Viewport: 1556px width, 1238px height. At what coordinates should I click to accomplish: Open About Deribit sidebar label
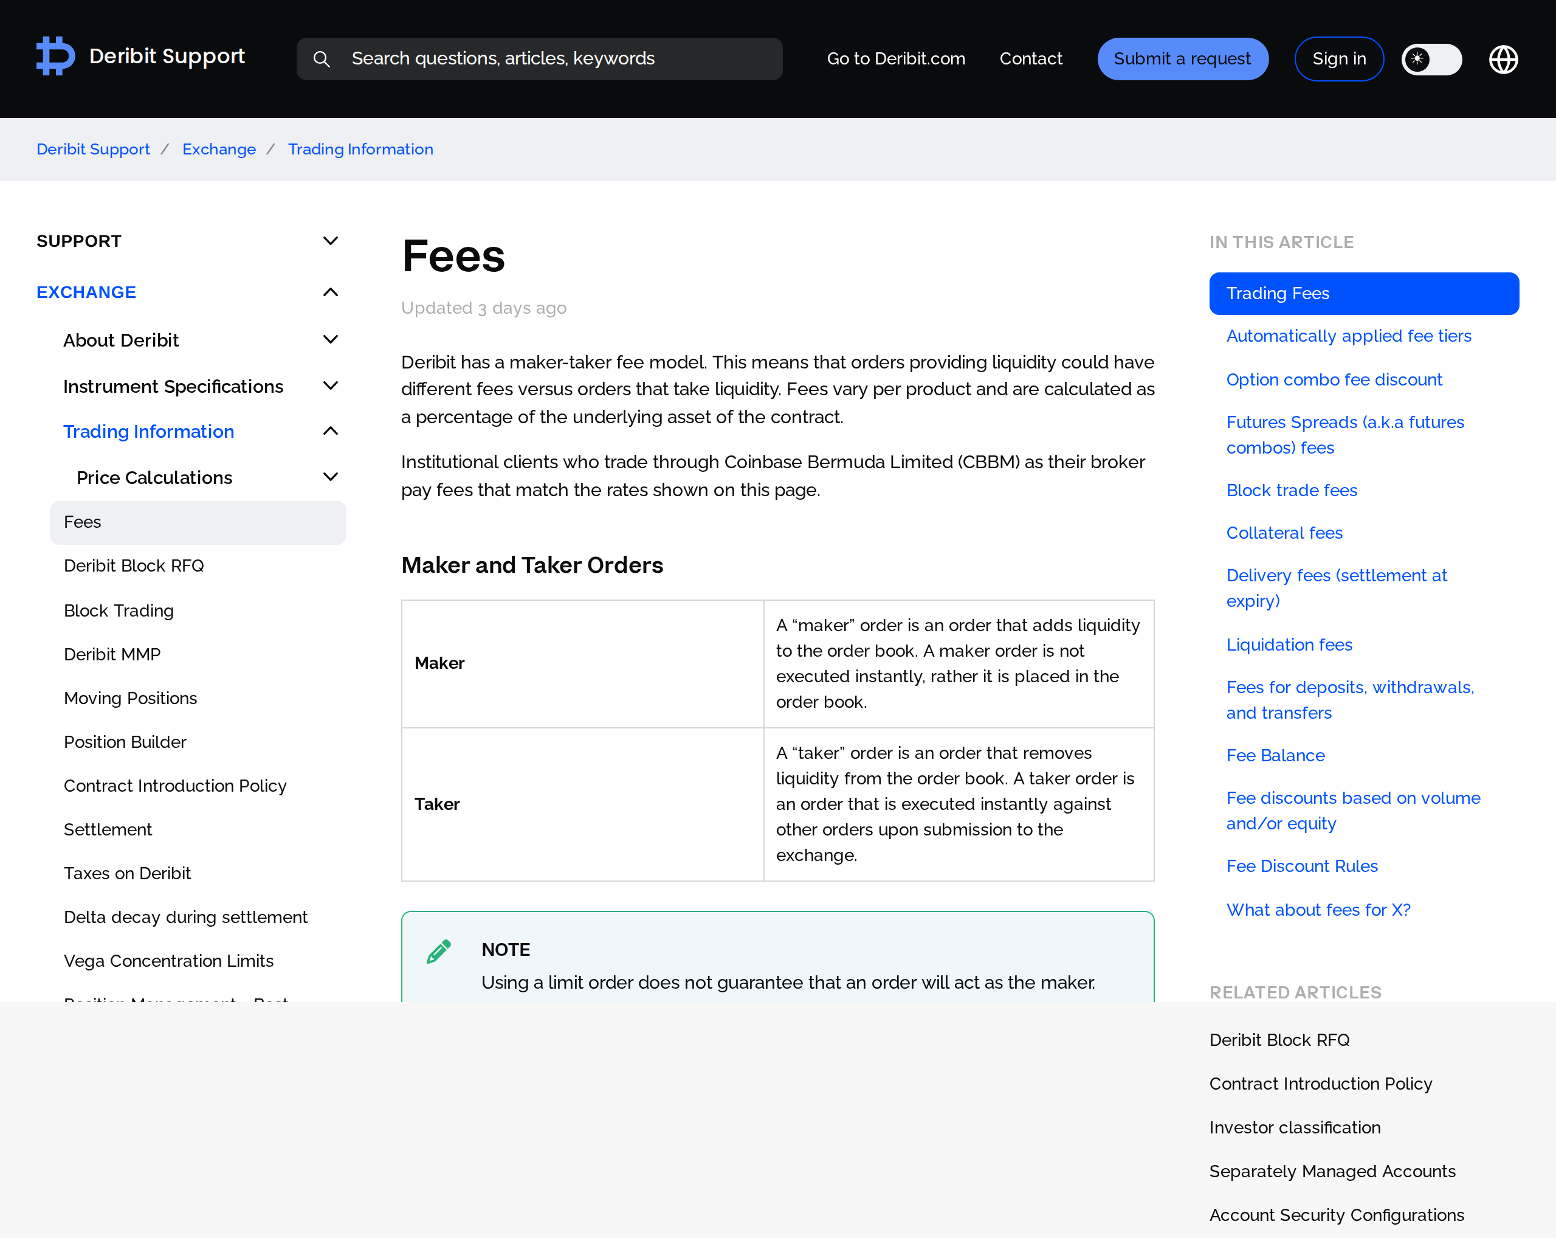tap(120, 340)
